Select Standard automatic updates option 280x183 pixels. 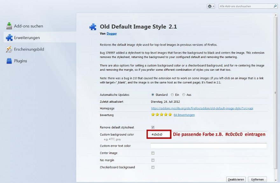pos(153,95)
